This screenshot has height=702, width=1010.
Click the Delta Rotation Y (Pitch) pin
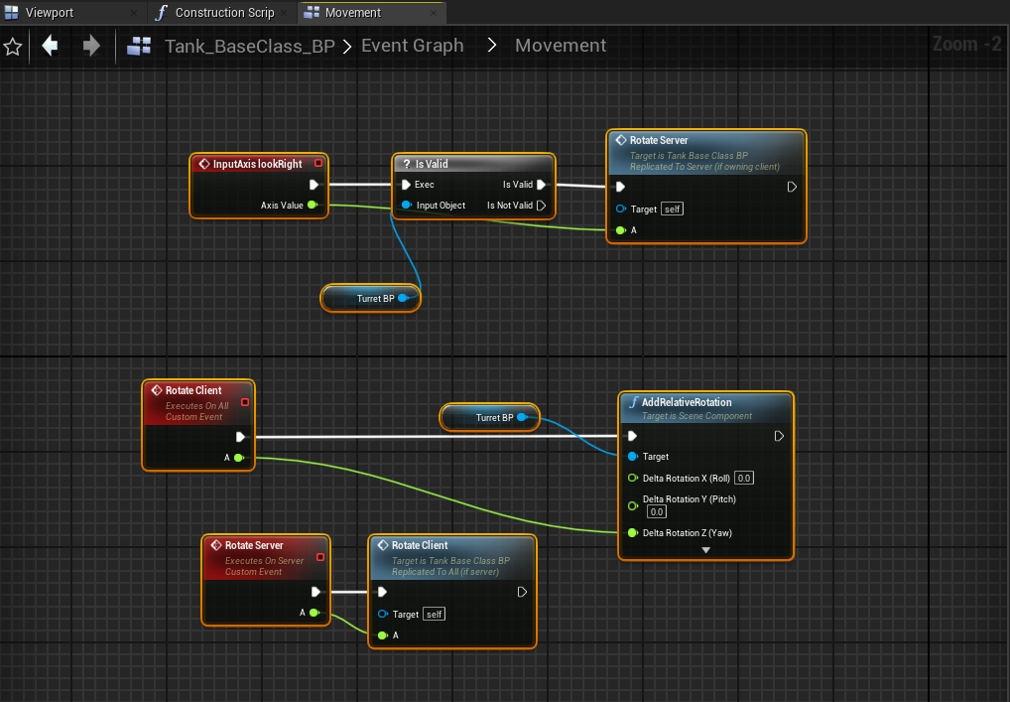[x=633, y=506]
